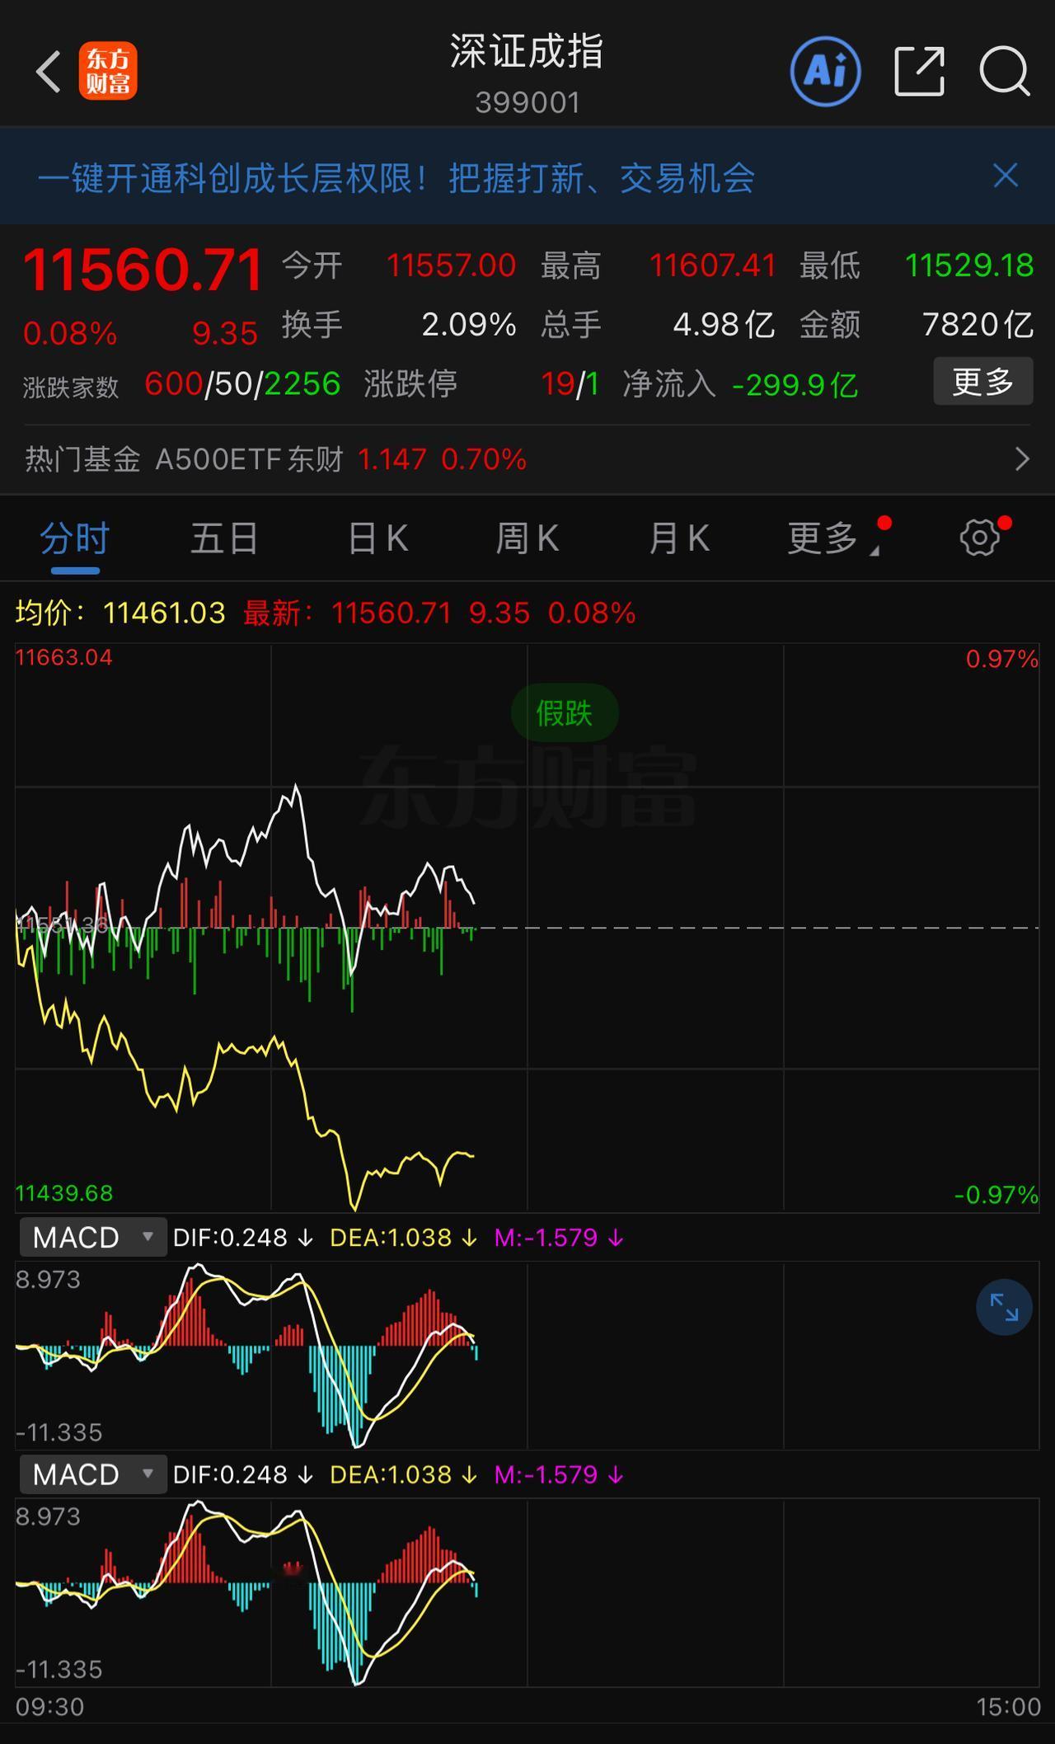Tap the 金额 value 7820亿

(x=978, y=325)
